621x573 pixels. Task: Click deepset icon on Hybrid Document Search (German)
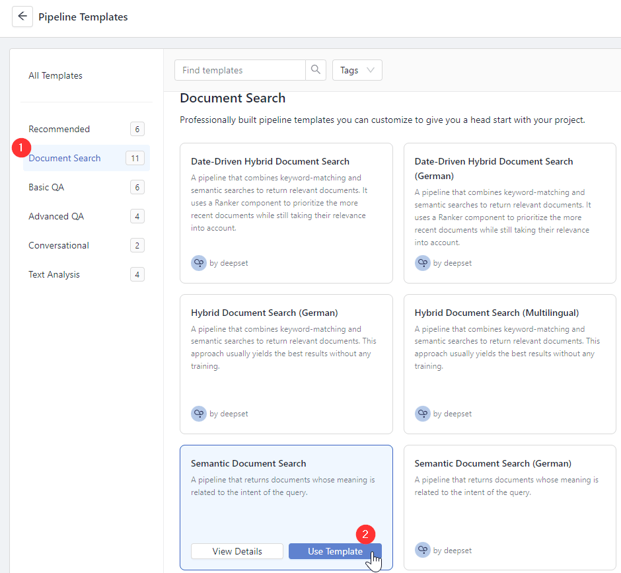(x=199, y=414)
